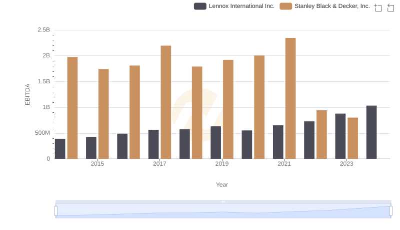Click the Stanley 2018 tan bar
The image size is (400, 230).
pyautogui.click(x=197, y=113)
